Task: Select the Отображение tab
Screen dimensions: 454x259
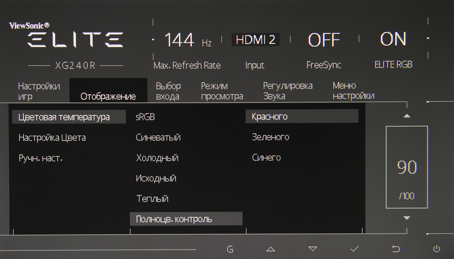Action: tap(108, 91)
